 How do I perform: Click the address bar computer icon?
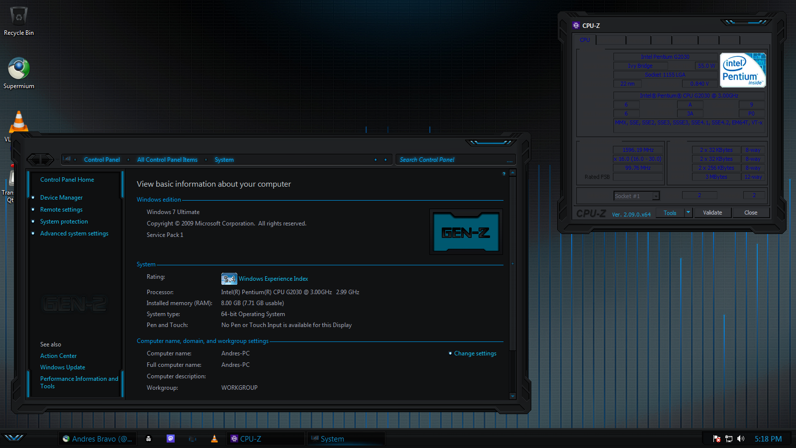(68, 159)
